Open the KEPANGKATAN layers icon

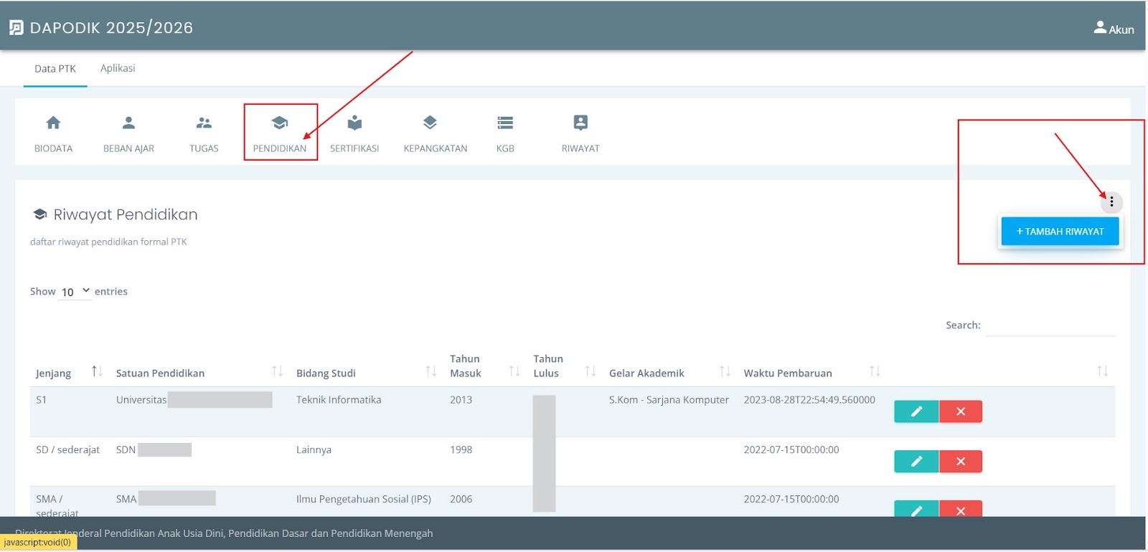pos(430,123)
